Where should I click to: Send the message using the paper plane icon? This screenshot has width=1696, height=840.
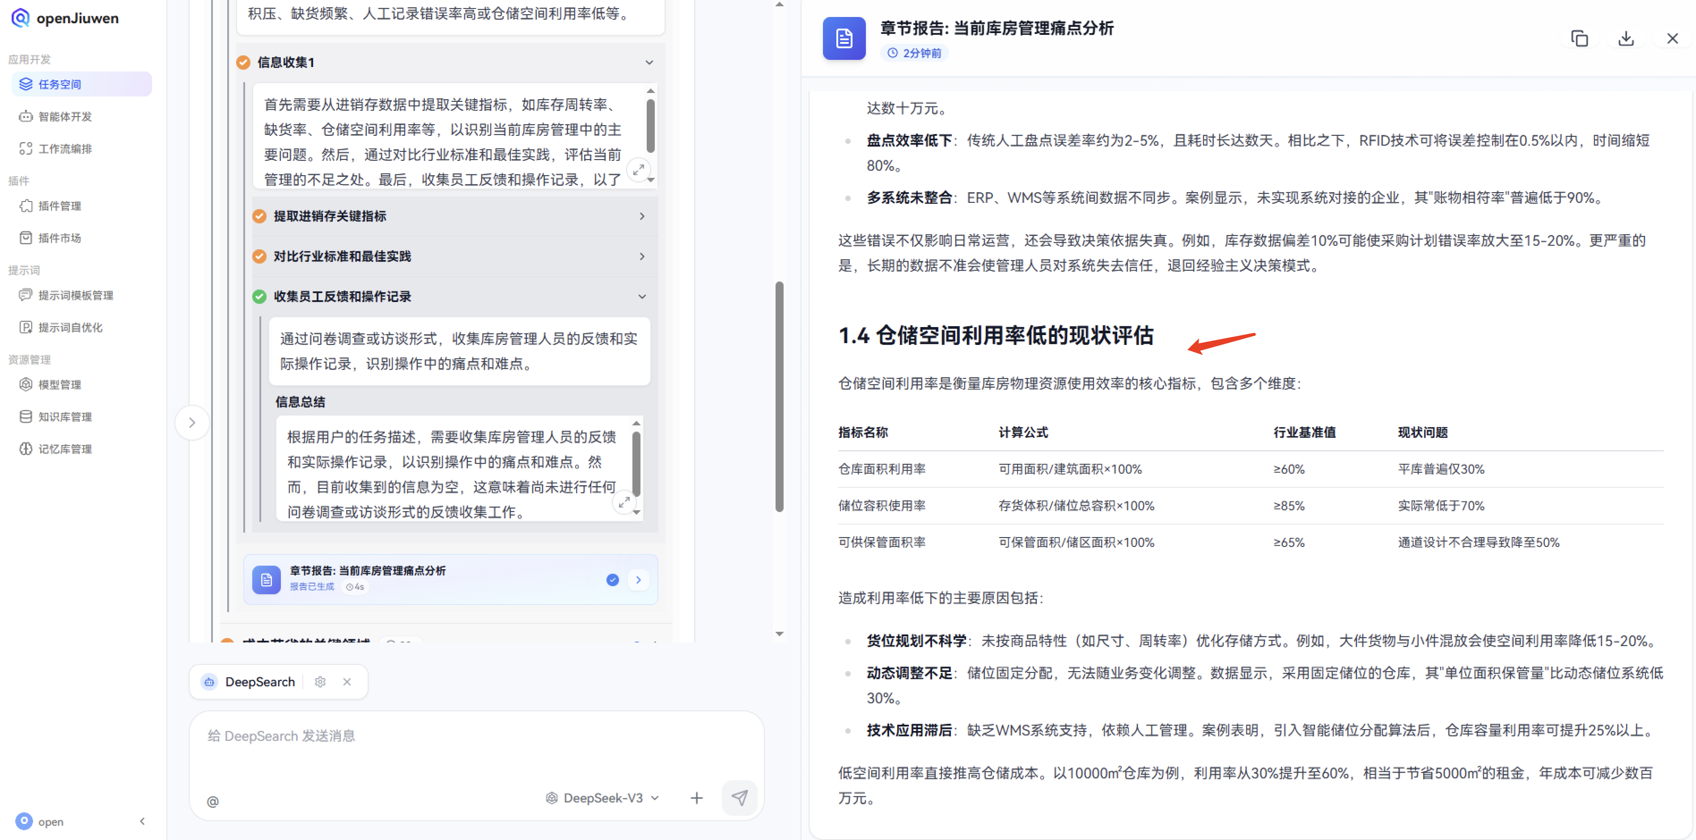tap(739, 798)
